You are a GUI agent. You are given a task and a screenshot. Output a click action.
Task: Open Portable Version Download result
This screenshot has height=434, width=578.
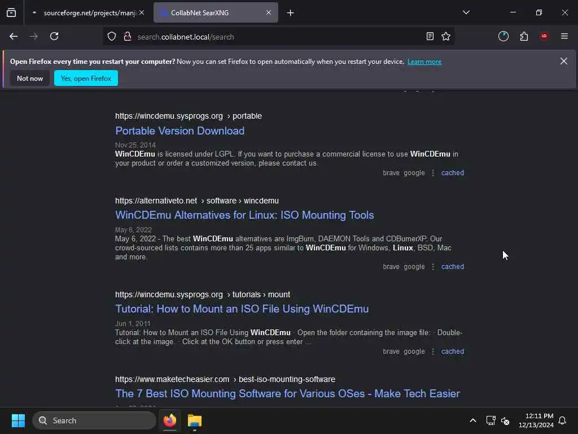pos(179,131)
